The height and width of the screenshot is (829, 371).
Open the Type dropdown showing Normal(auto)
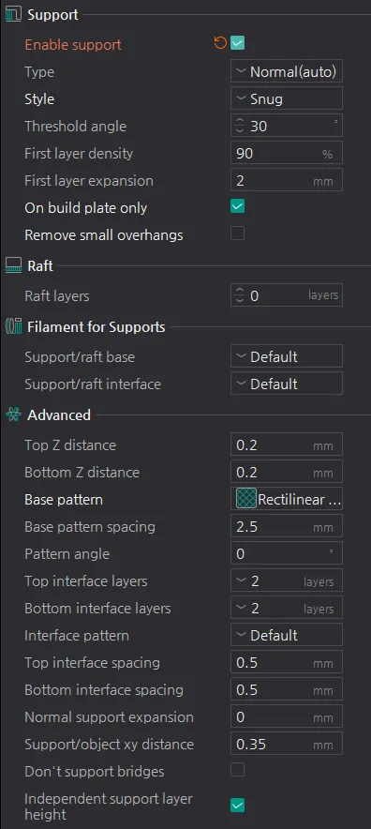pos(287,71)
